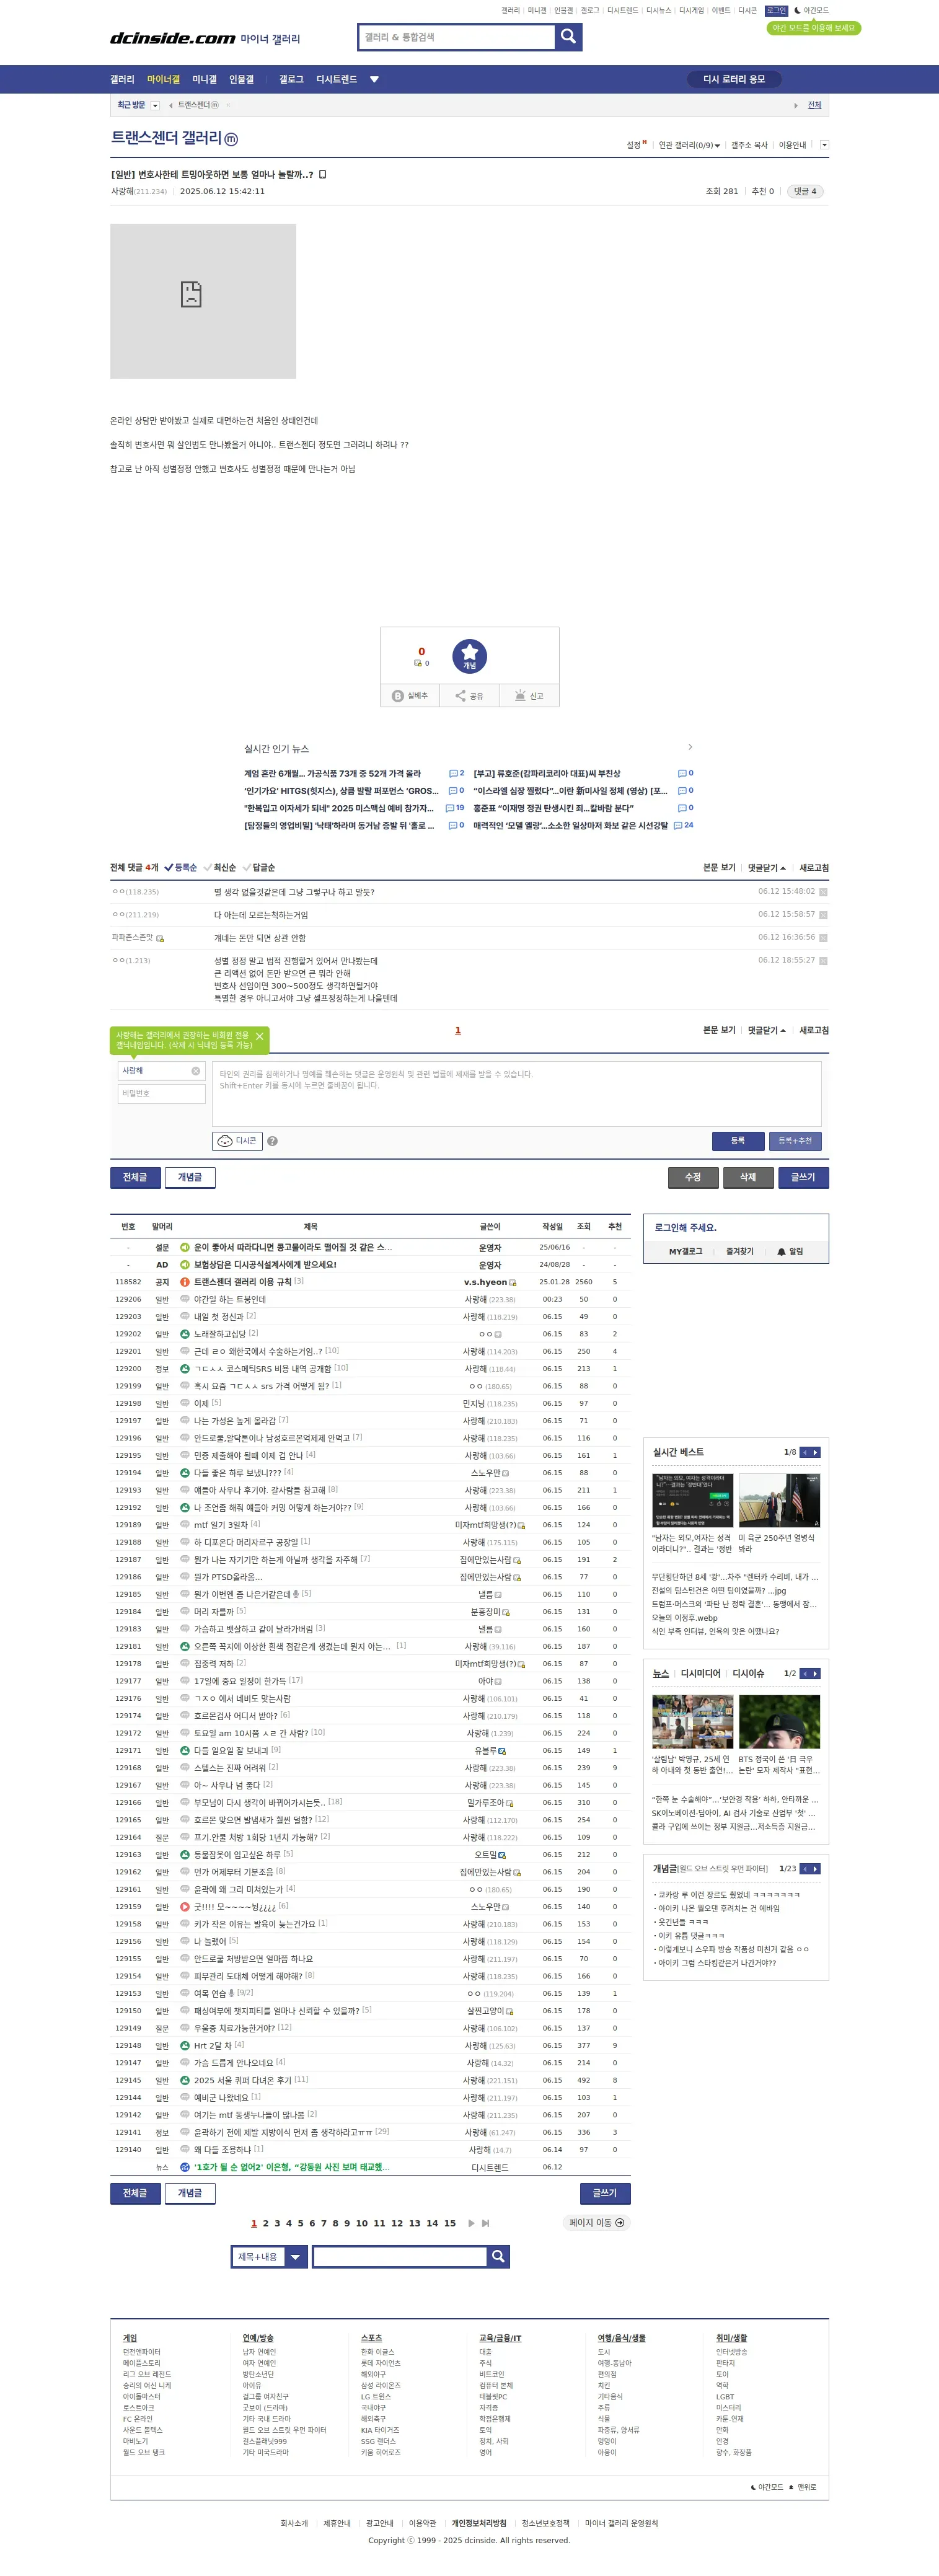Click the 삭제 delete button
Screen dimensions: 939x2576
pos(748,1177)
